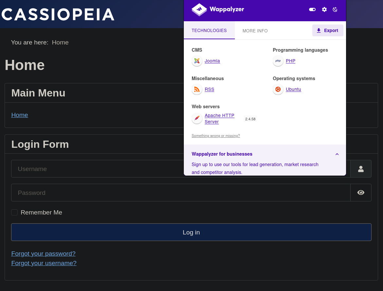Switch to the More Info tab
383x291 pixels.
tap(255, 31)
